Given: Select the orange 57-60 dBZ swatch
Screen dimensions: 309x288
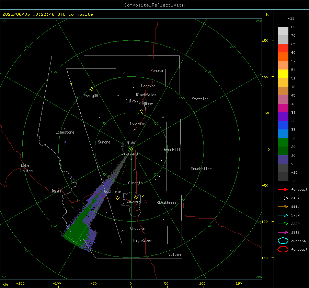Looking at the screenshot, I should [x=283, y=57].
